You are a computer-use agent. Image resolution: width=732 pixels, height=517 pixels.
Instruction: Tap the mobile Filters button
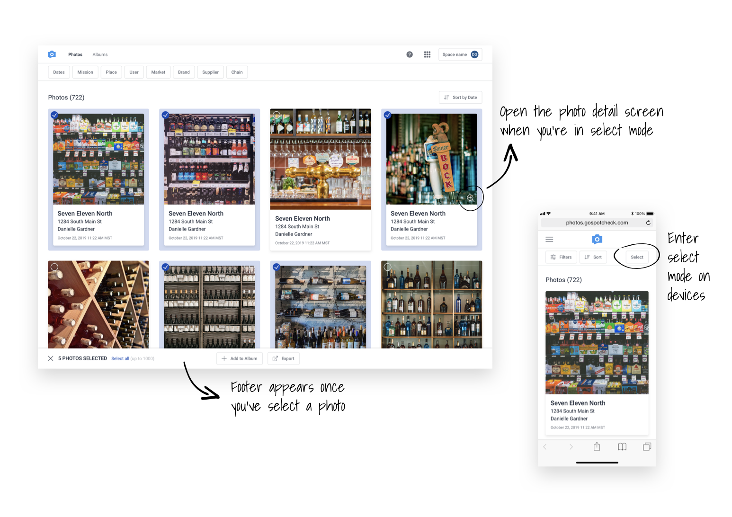[561, 257]
